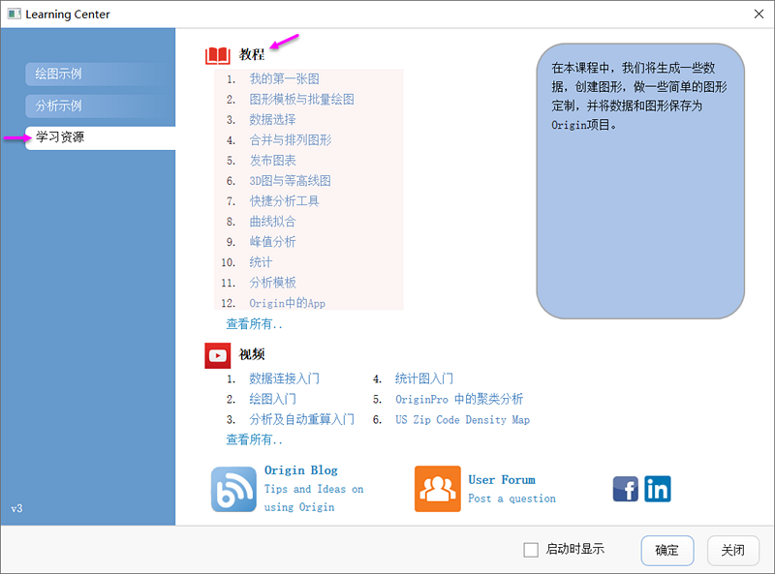Click the red book tutorials icon

217,55
